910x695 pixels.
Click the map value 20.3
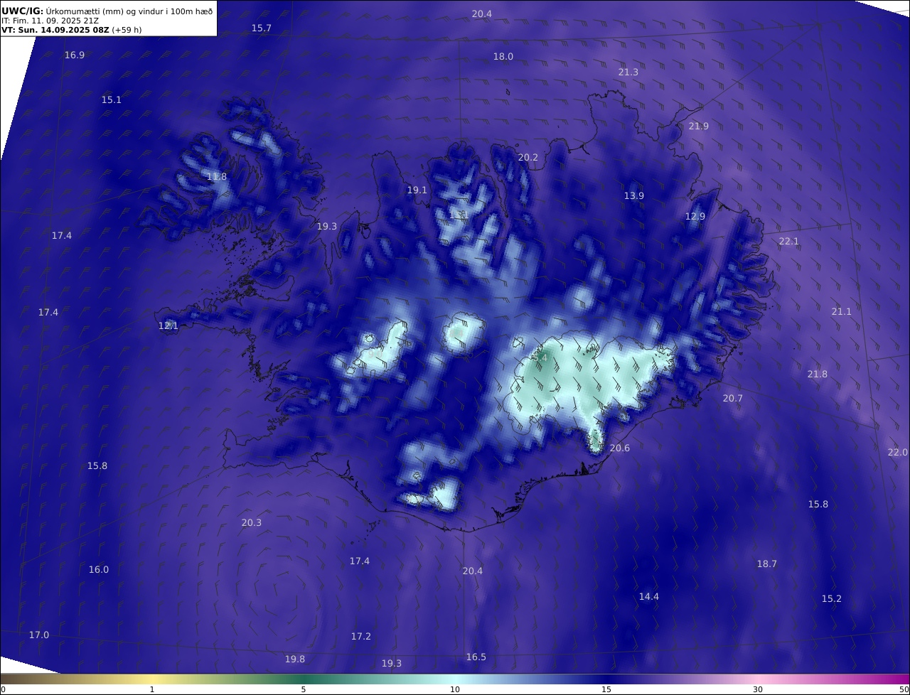point(252,522)
